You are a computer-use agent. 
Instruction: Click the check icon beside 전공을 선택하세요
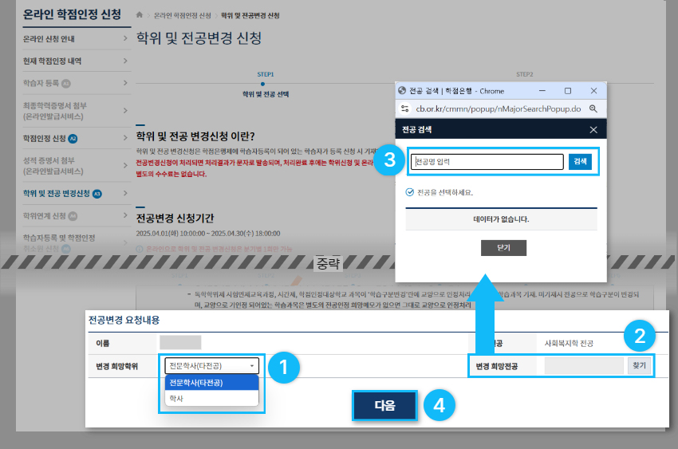click(409, 192)
